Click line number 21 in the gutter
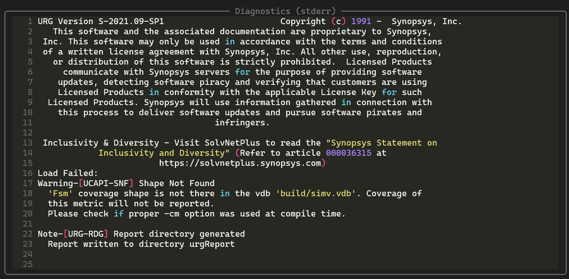This screenshot has height=279, width=569. pyautogui.click(x=28, y=224)
